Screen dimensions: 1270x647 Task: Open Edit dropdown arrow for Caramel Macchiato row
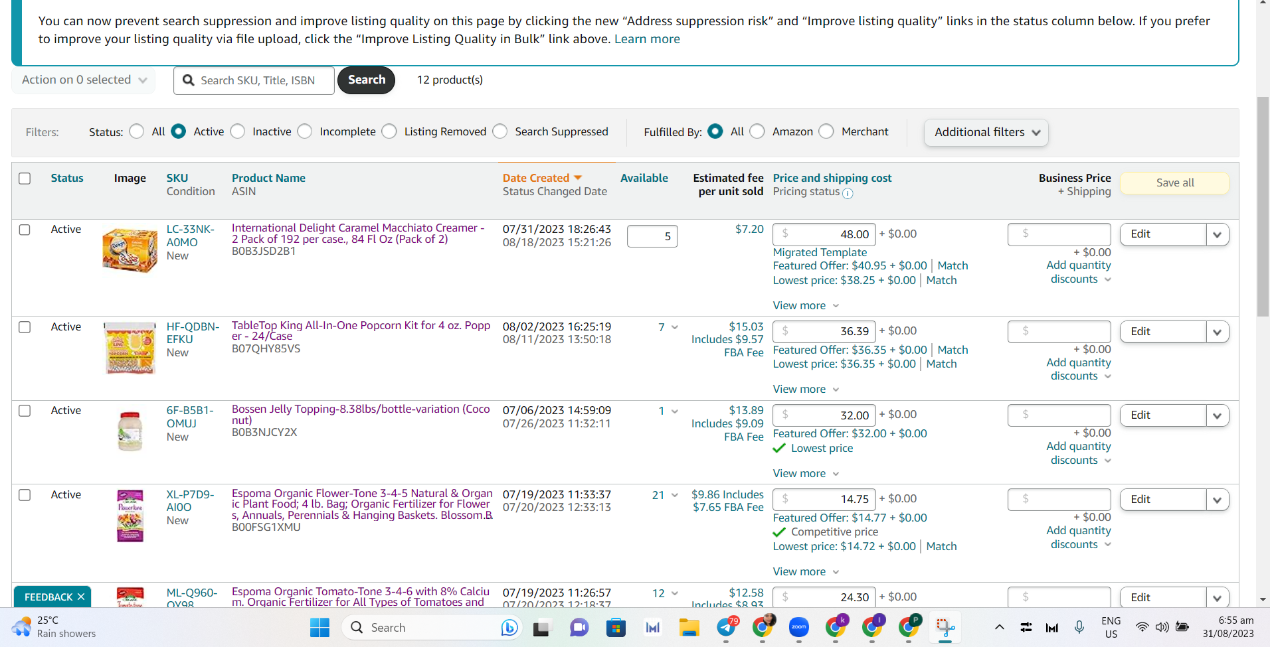coord(1218,234)
